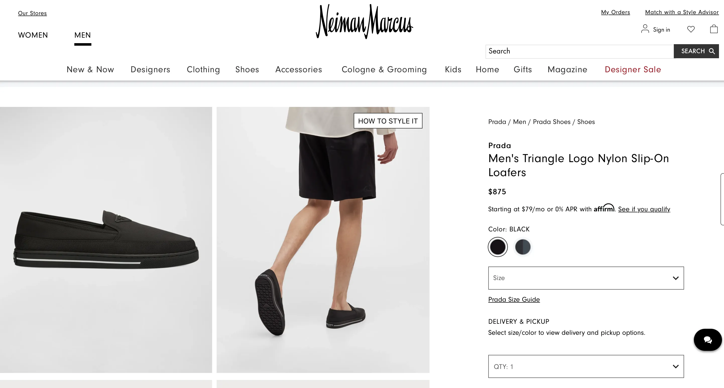
Task: Open the Prada Size Guide link
Action: (514, 299)
